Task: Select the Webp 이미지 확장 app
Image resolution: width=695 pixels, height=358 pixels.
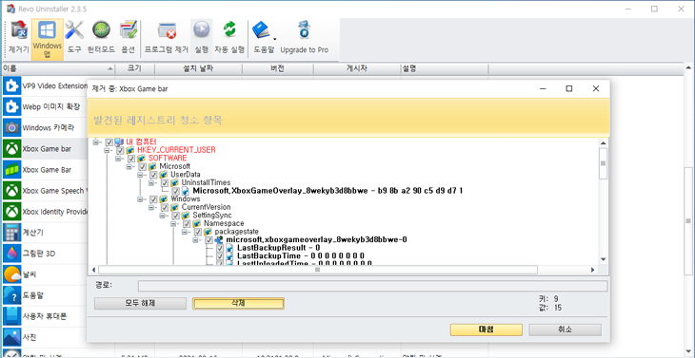Action: (x=45, y=106)
